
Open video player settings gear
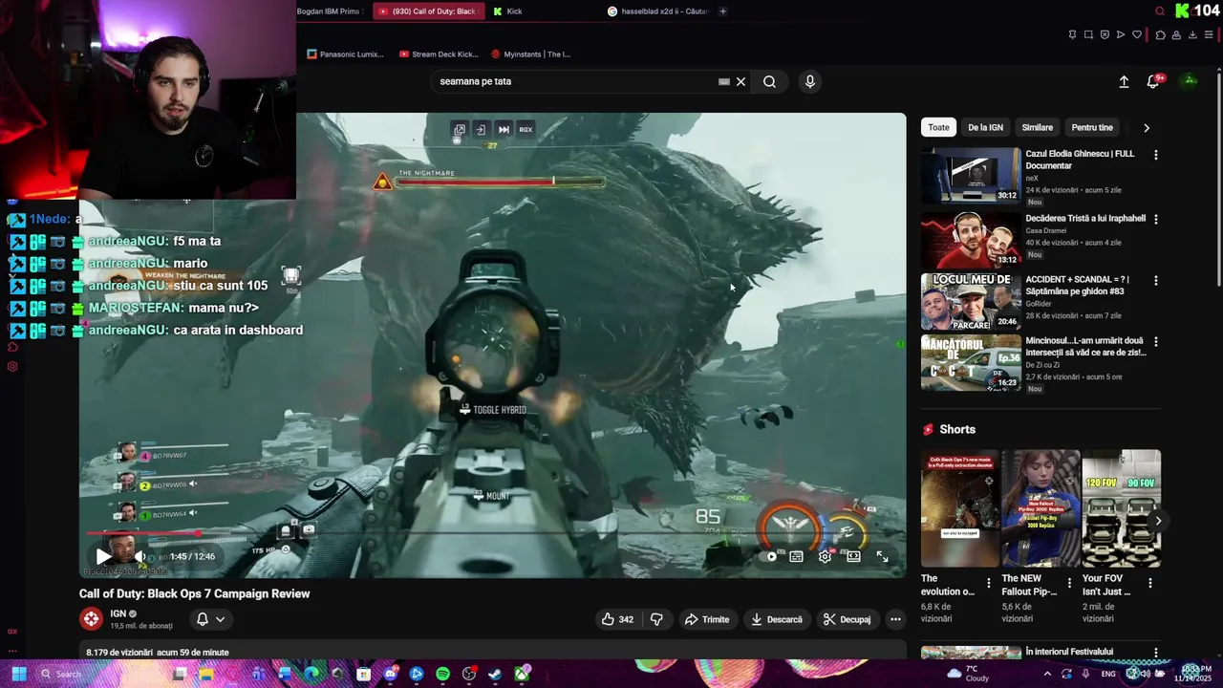(825, 556)
